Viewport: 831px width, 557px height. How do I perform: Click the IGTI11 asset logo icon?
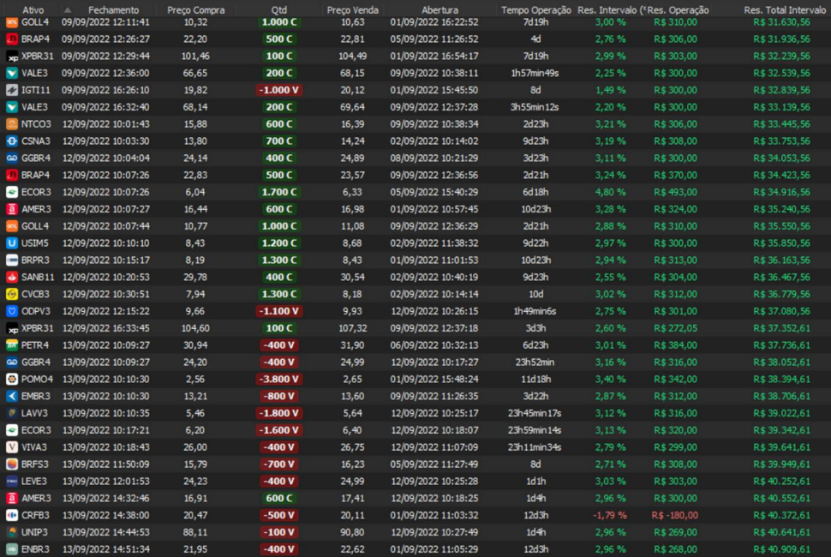(12, 90)
